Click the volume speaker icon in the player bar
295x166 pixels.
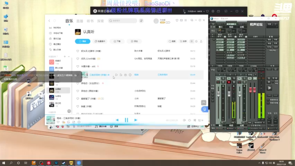coord(184,120)
